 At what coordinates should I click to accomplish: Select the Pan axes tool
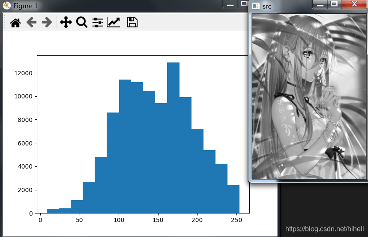click(x=66, y=23)
